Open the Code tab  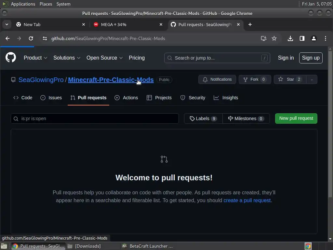pos(23,98)
